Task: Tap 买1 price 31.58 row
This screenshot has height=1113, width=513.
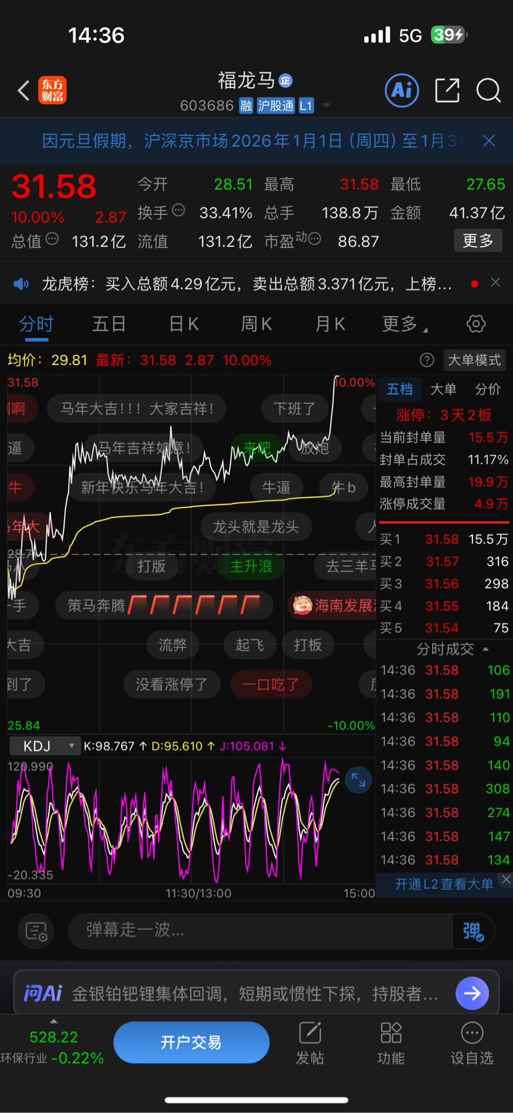Action: click(x=444, y=539)
